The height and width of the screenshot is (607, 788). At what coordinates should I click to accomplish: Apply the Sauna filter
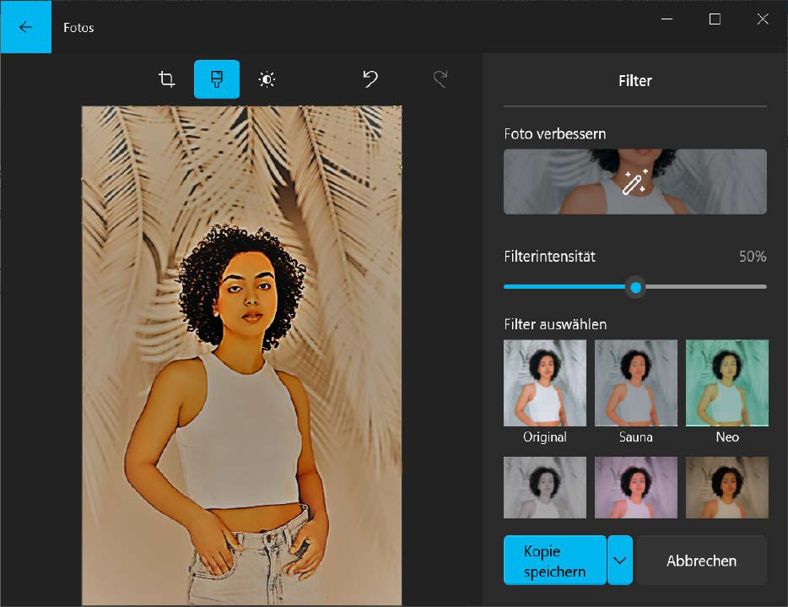635,382
